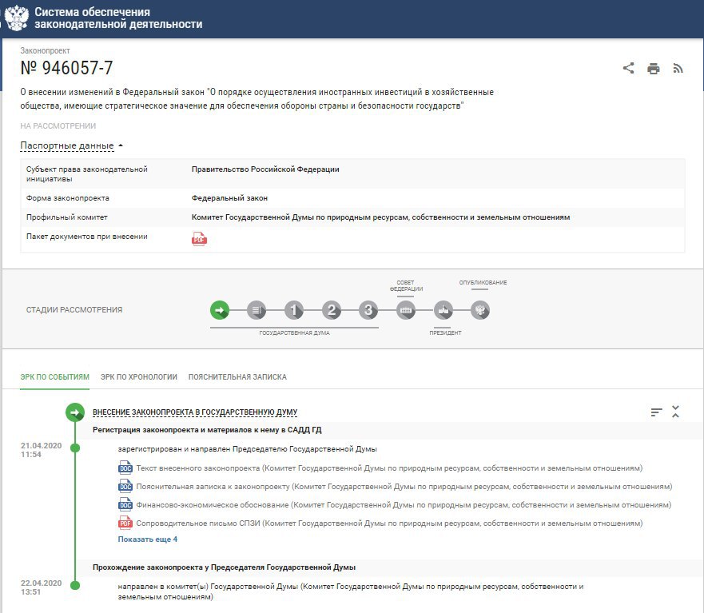Screen dimensions: 704x613
Task: Select the President stage icon
Action: click(443, 310)
